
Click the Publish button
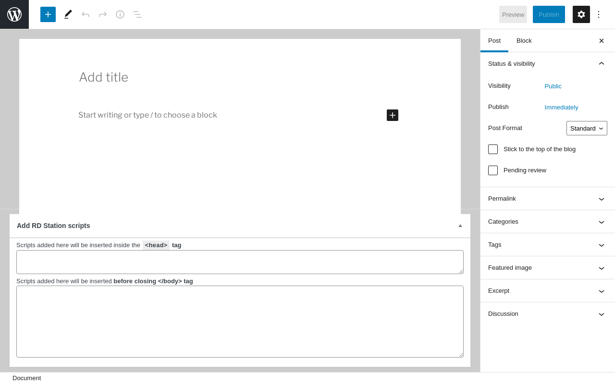(549, 14)
